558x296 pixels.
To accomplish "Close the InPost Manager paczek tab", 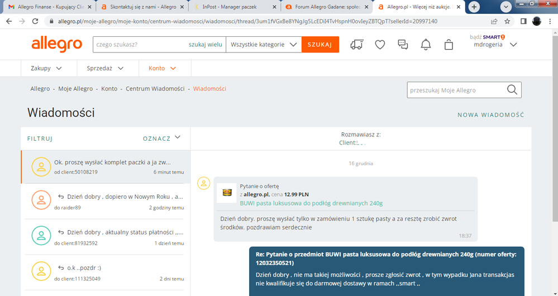I will click(274, 7).
